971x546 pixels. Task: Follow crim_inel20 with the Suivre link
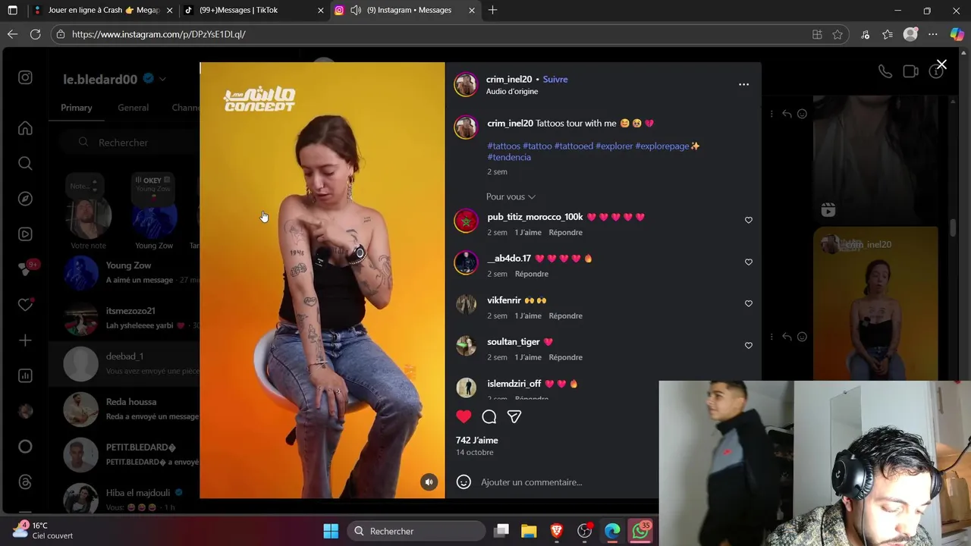point(555,79)
